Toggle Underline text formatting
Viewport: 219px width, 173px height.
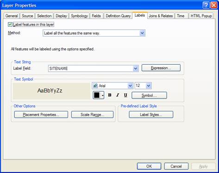[125, 95]
